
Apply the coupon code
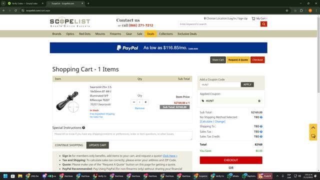coord(247,84)
